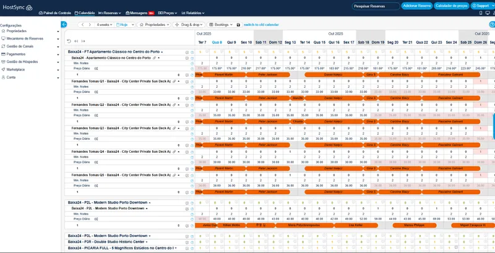
Task: Open the Mensagens tab
Action: coord(140,13)
